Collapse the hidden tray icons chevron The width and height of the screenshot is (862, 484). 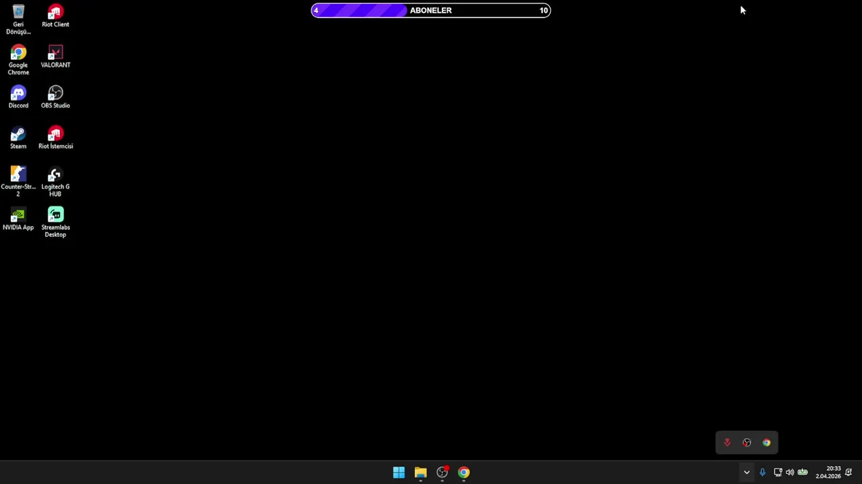pos(746,473)
